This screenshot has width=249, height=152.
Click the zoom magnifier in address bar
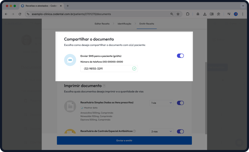coord(172,14)
